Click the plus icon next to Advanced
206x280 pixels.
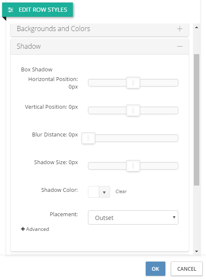23,229
